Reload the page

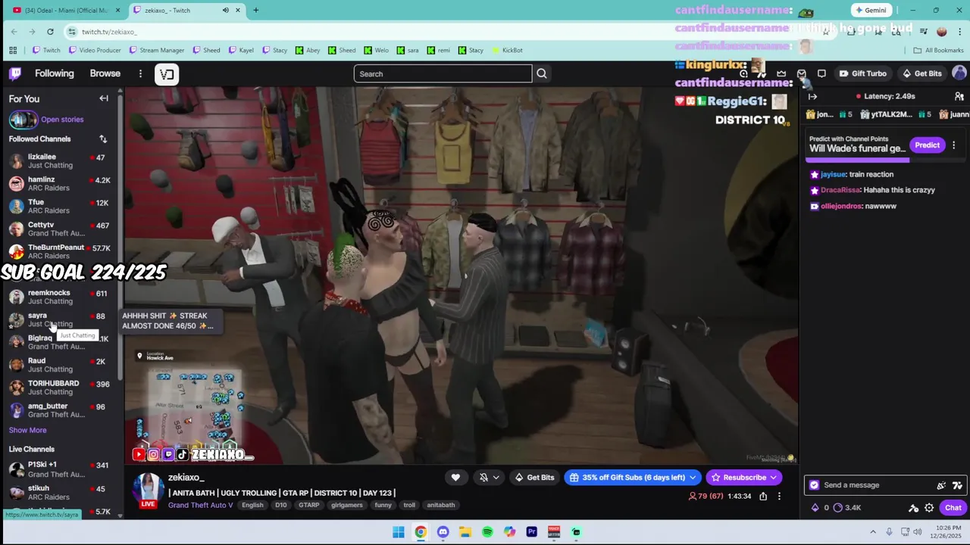coord(50,32)
